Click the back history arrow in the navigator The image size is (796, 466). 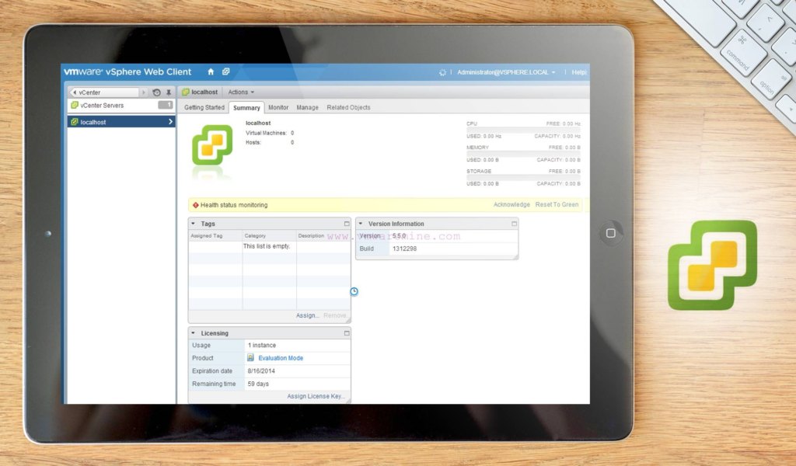pos(74,92)
